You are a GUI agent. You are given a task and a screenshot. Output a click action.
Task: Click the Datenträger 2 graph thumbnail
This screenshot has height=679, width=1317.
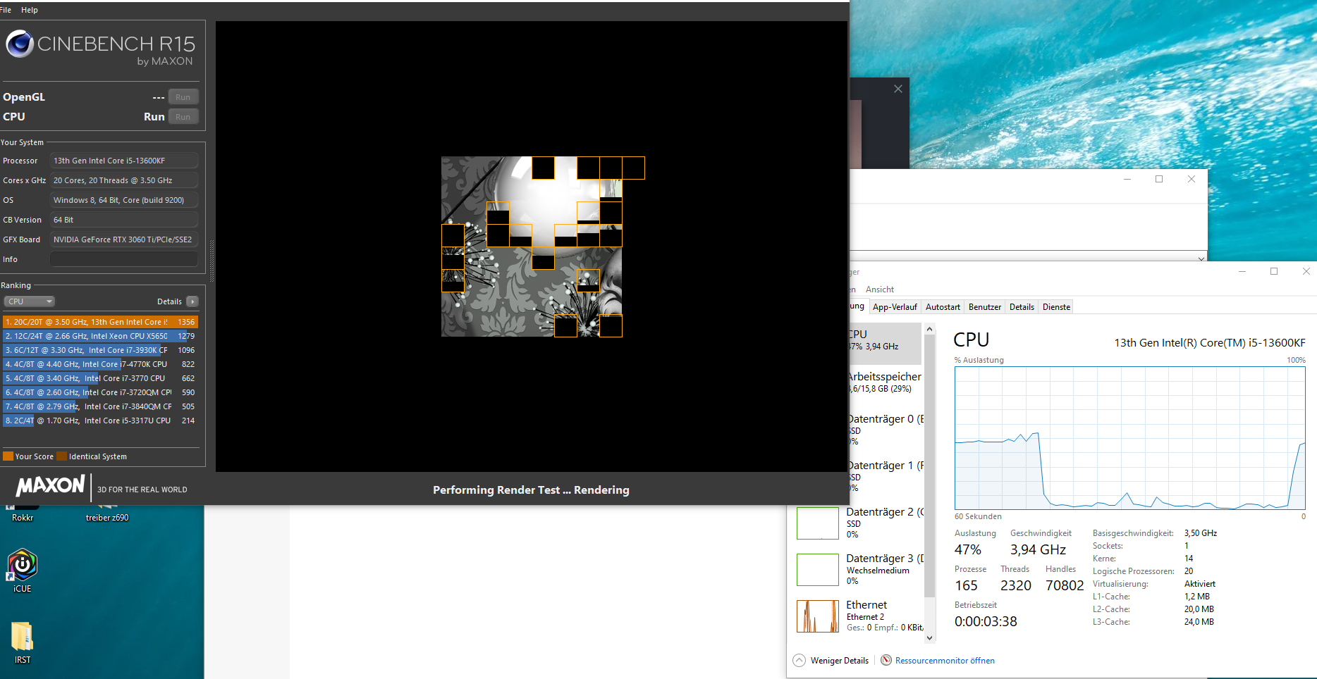pos(818,523)
